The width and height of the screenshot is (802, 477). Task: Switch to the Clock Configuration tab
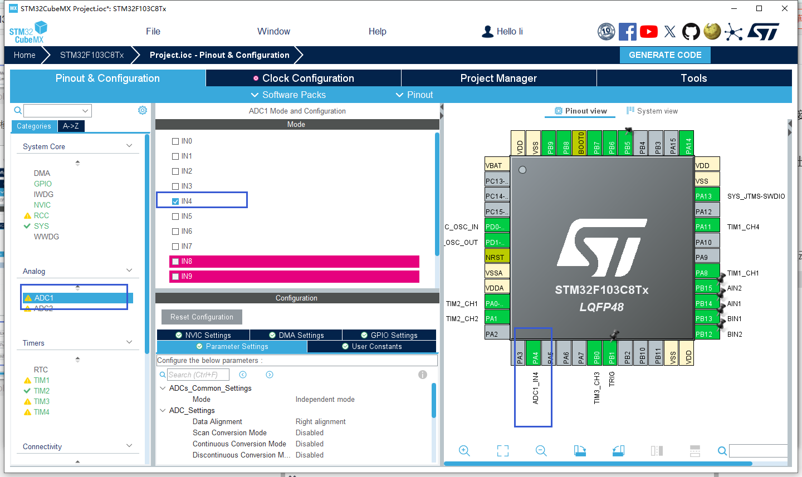tap(304, 78)
